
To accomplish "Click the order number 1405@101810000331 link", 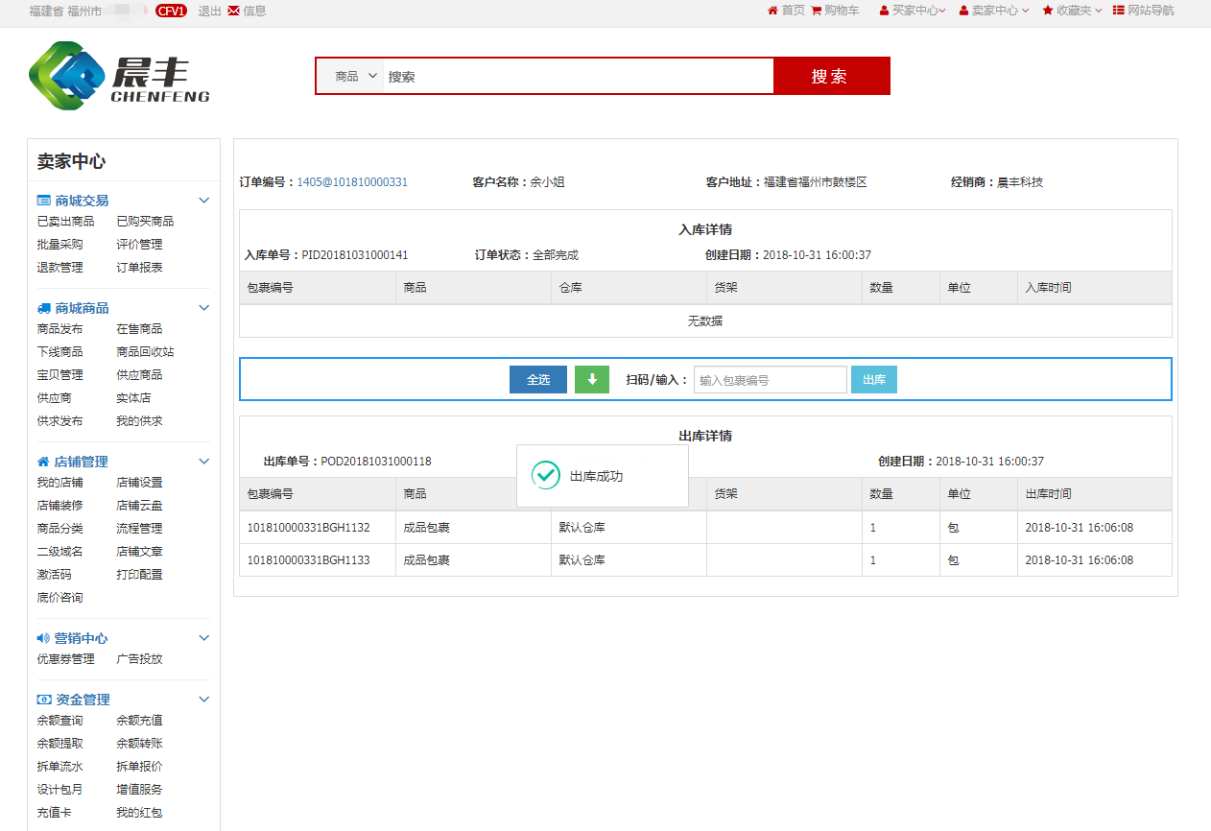I will pyautogui.click(x=352, y=182).
